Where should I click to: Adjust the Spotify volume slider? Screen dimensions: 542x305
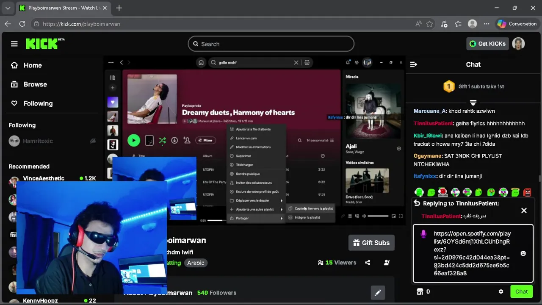378,216
